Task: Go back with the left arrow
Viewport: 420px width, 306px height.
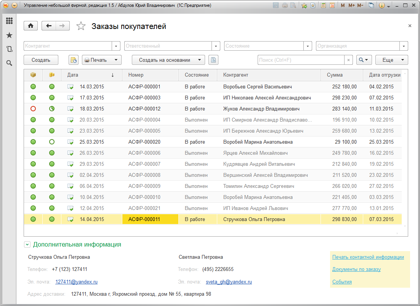Action: 48,26
